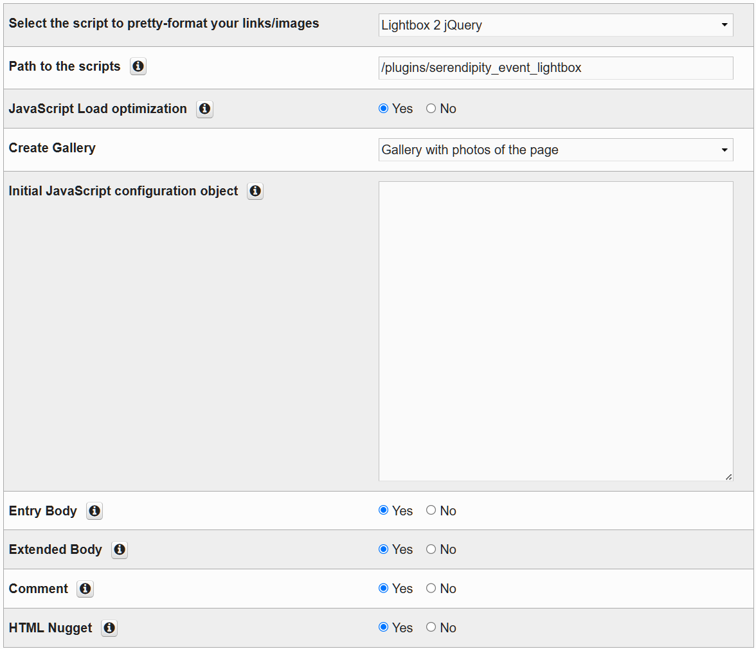Click the Path to the scripts input field

555,68
